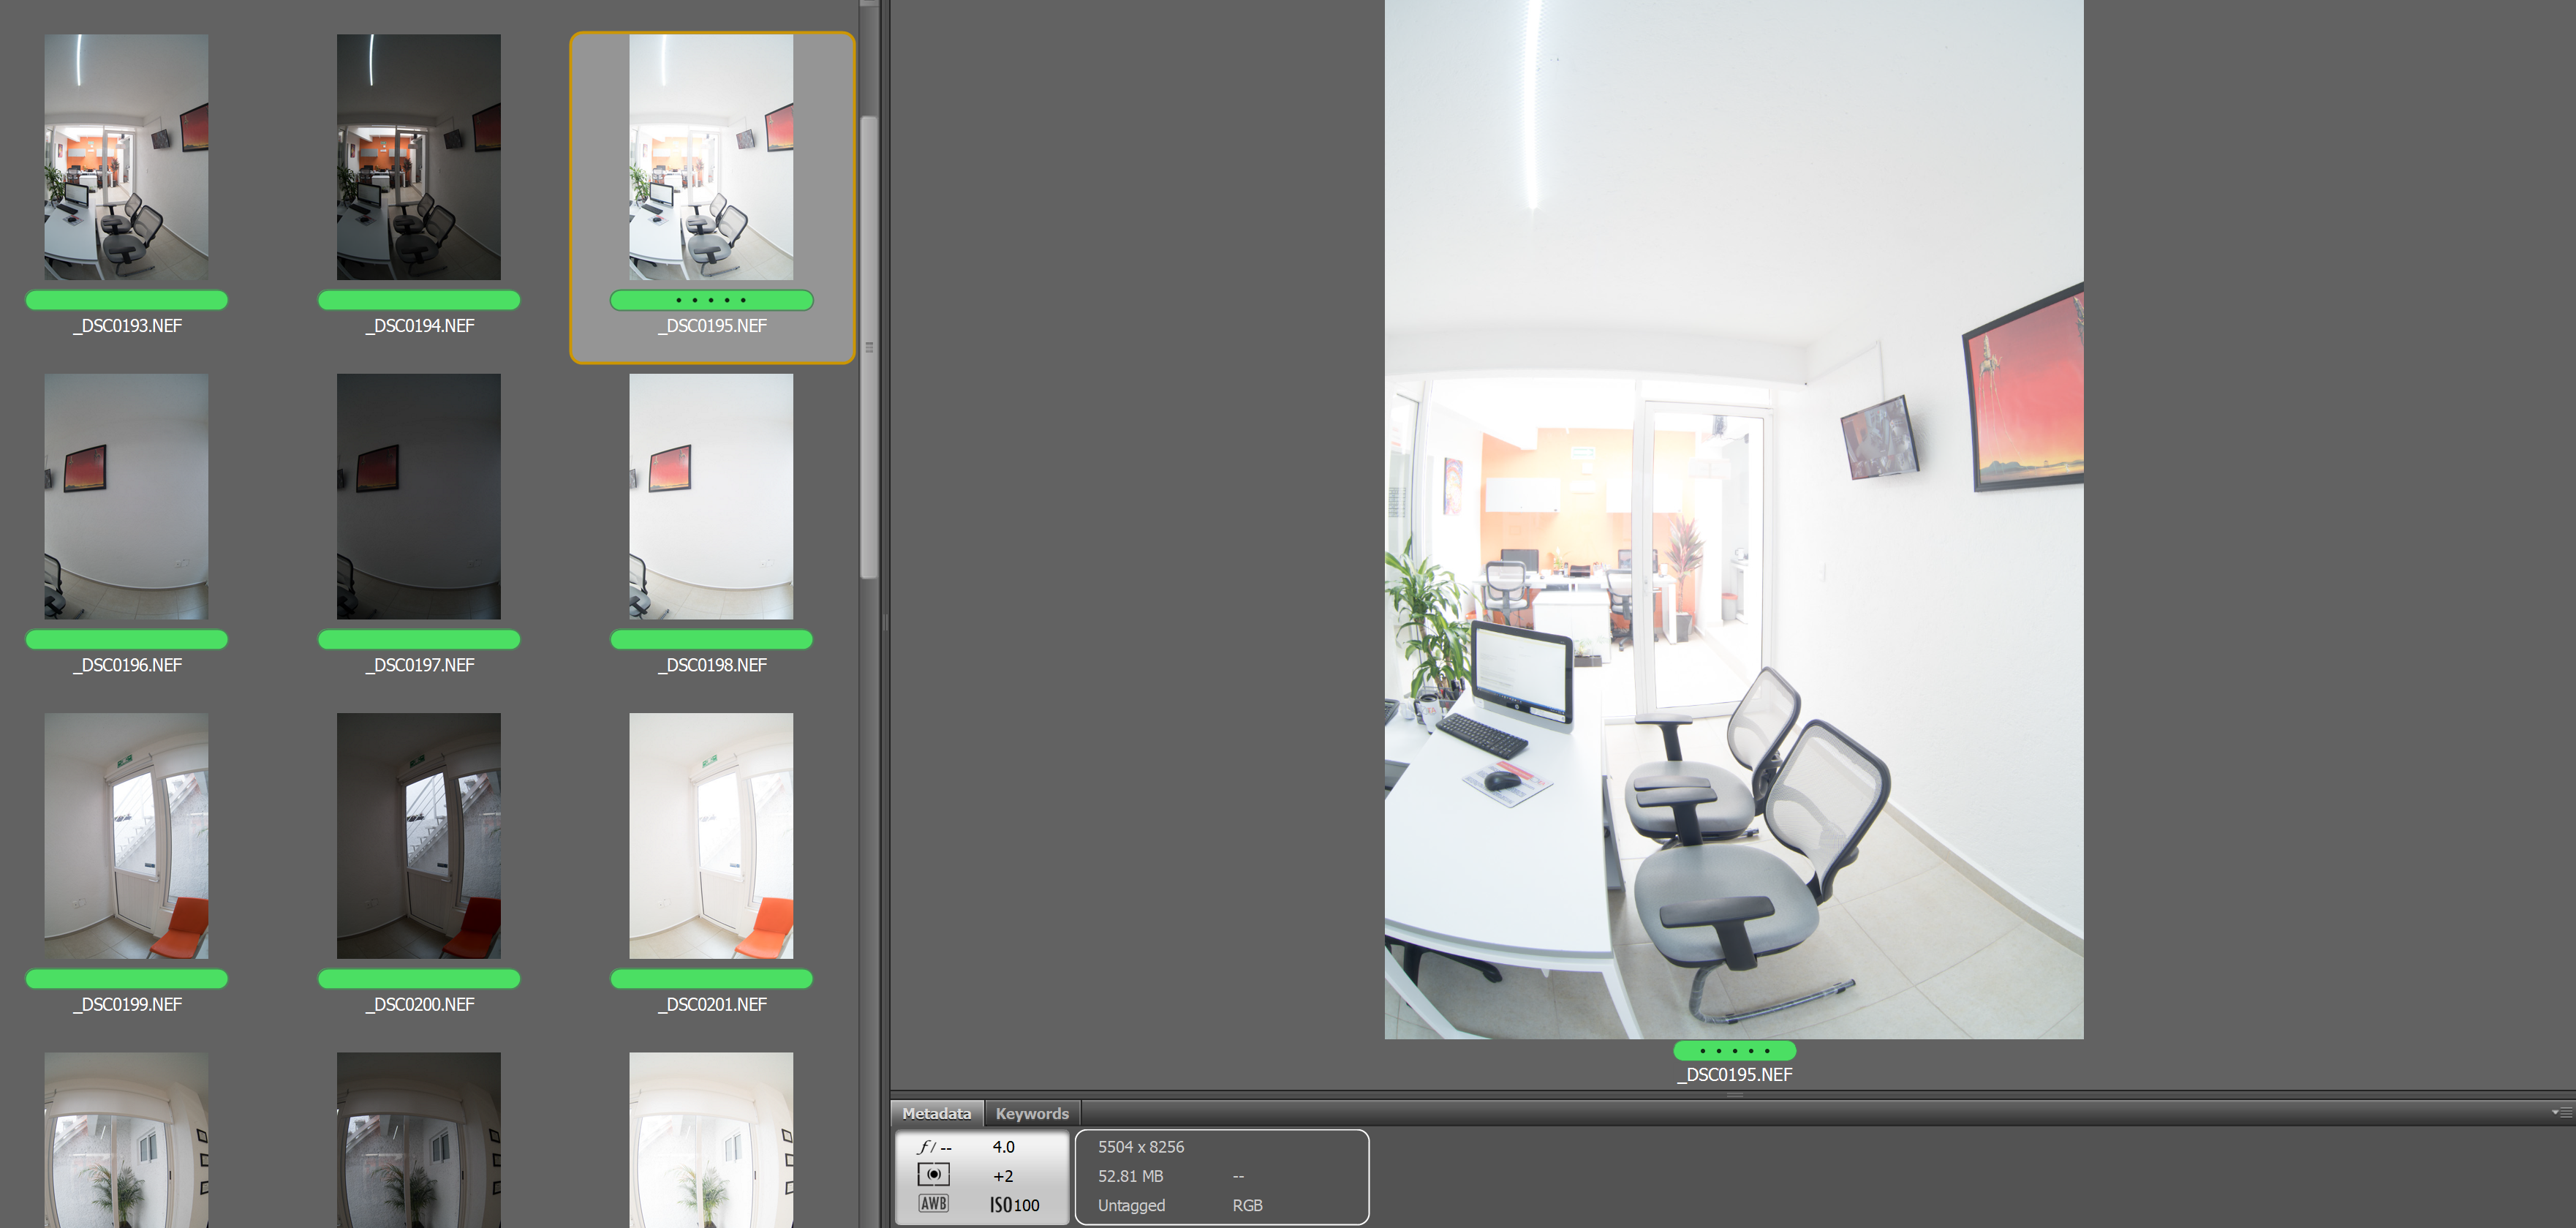Click the ISO 100 value
The height and width of the screenshot is (1228, 2576).
point(1014,1205)
